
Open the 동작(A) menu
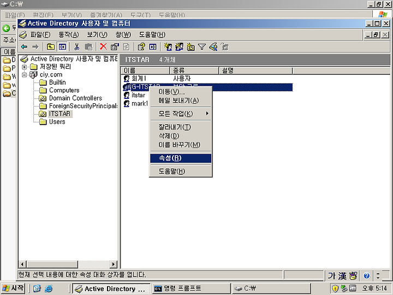click(x=68, y=34)
